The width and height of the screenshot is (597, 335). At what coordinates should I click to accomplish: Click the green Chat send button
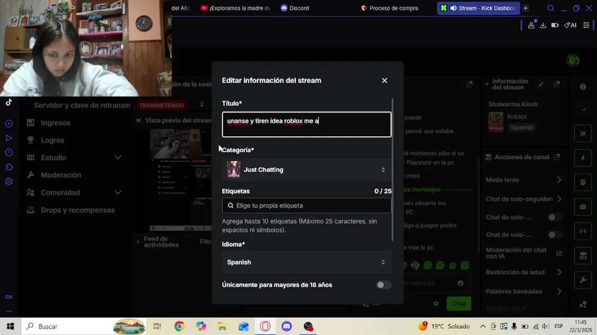[458, 303]
